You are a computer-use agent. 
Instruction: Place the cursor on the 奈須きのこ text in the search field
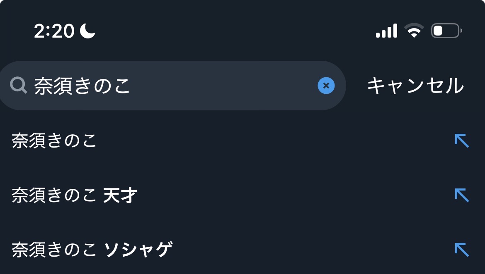pyautogui.click(x=82, y=86)
